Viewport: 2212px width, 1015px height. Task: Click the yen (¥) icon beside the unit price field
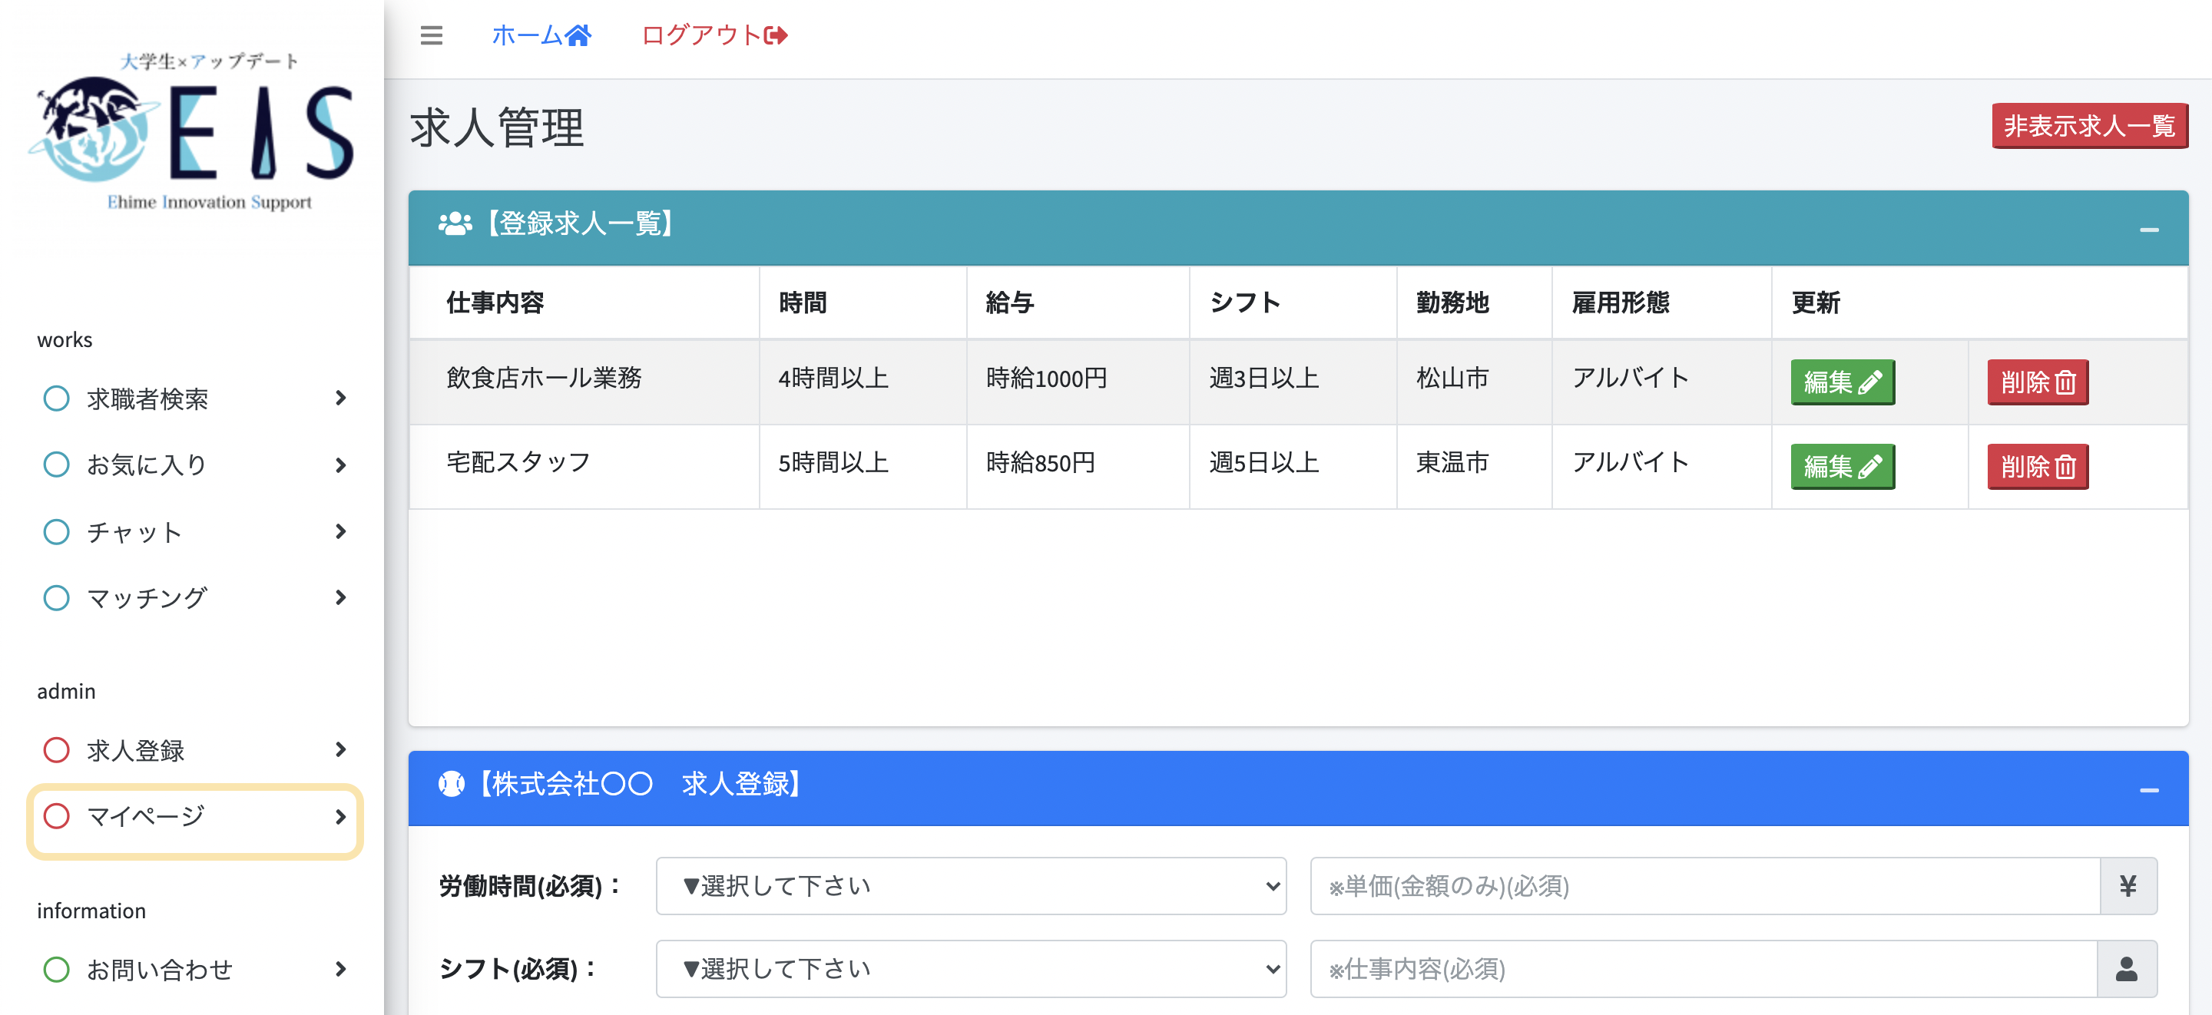point(2129,886)
